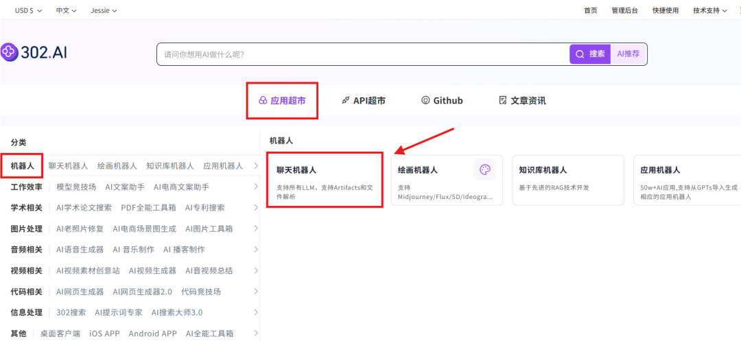Open AI音视频总结
The image size is (741, 341).
[x=209, y=270]
